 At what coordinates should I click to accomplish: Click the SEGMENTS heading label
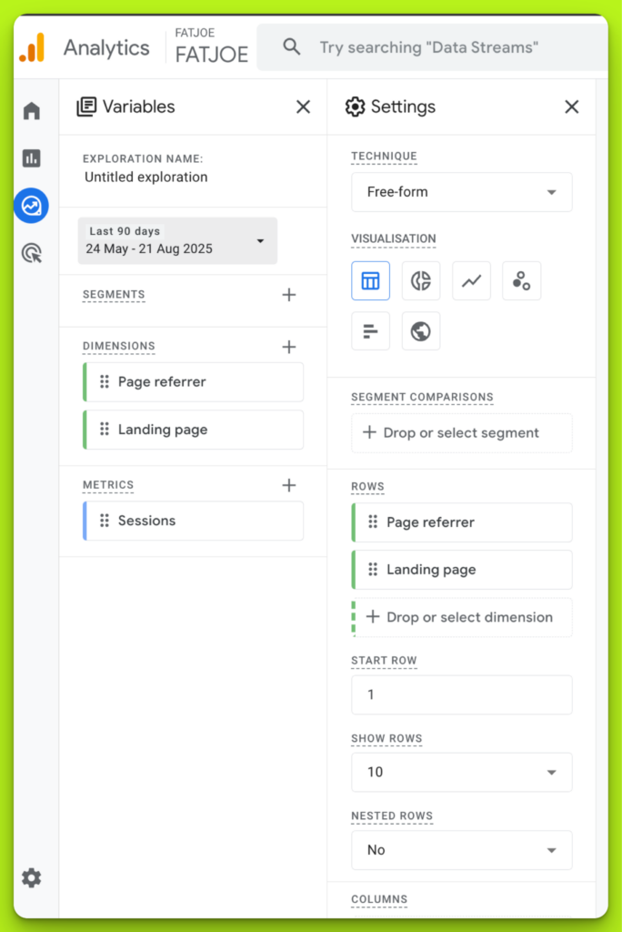[x=114, y=295]
